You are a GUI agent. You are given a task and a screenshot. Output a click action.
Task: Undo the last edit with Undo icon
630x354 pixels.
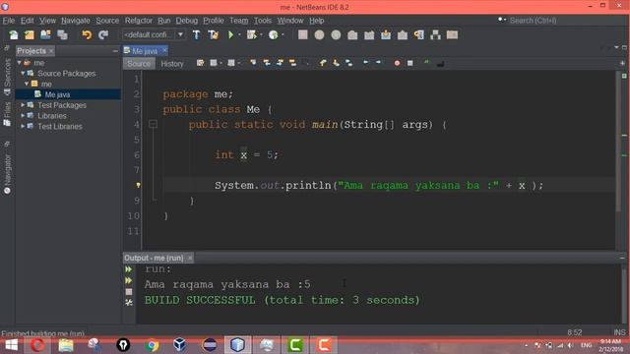point(87,35)
